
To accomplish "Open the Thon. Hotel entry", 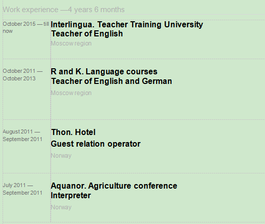I will [73, 132].
